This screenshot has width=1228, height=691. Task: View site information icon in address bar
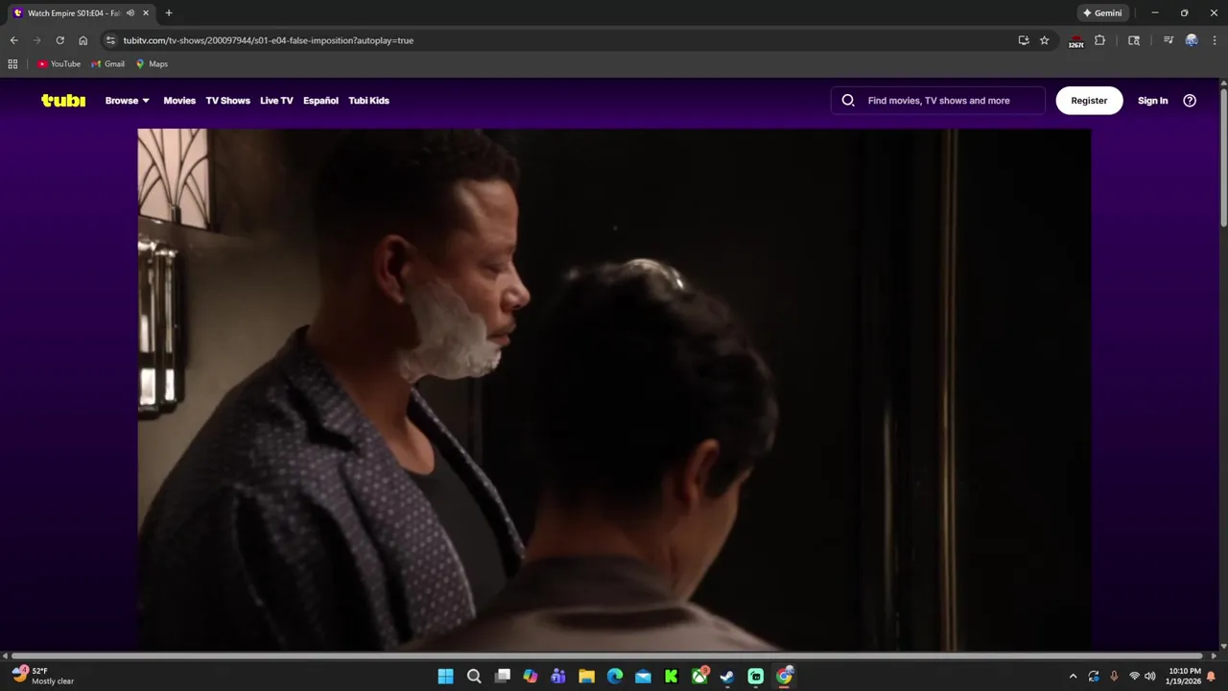pos(110,40)
